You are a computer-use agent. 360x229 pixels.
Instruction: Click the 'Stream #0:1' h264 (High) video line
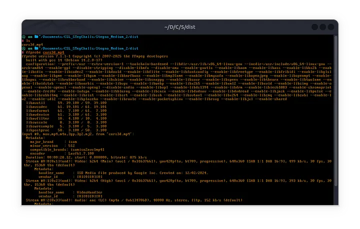(177, 183)
